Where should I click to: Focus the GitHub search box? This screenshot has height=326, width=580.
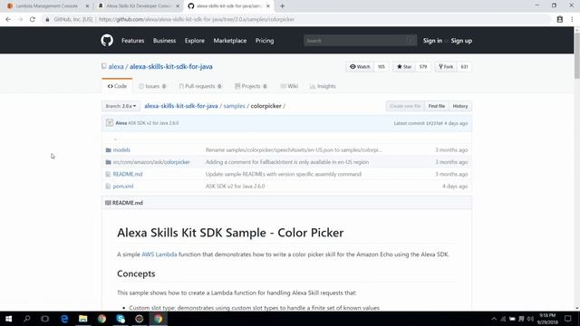360,41
